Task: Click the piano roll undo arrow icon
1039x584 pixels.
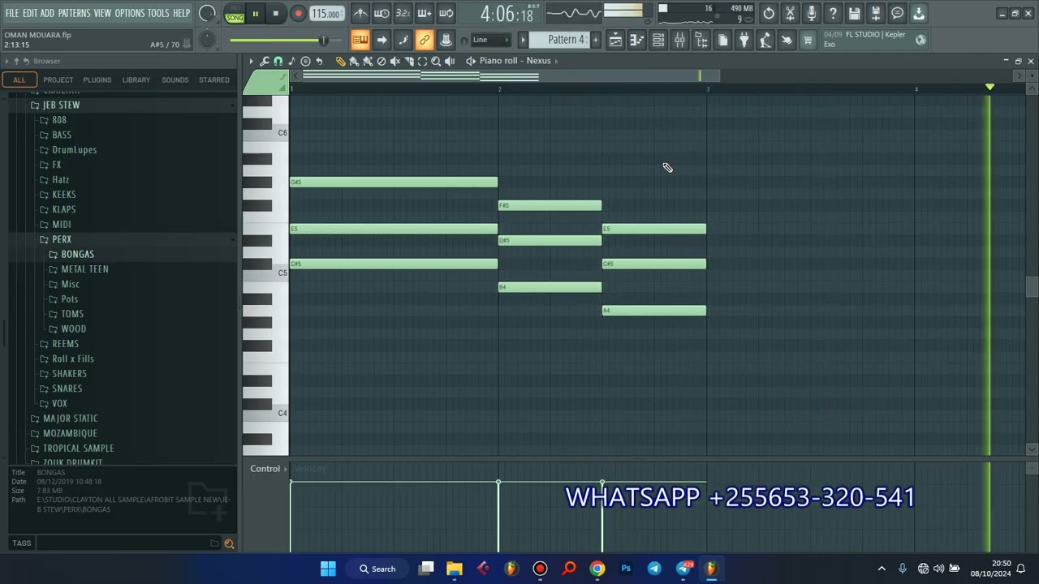Action: click(319, 61)
